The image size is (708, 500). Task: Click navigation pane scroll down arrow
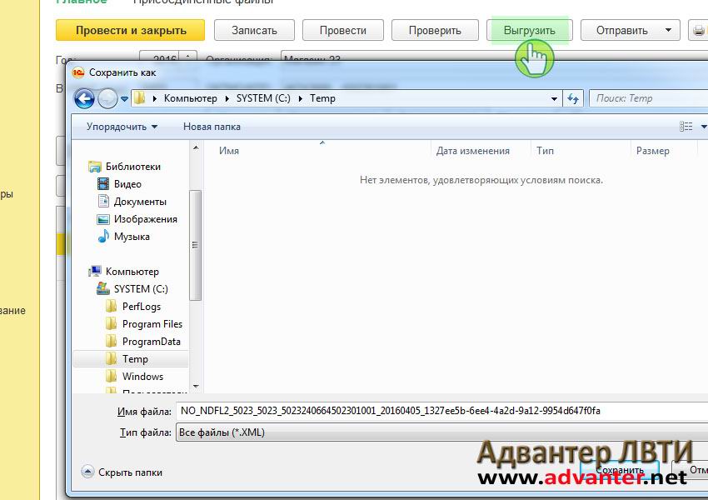pos(196,387)
